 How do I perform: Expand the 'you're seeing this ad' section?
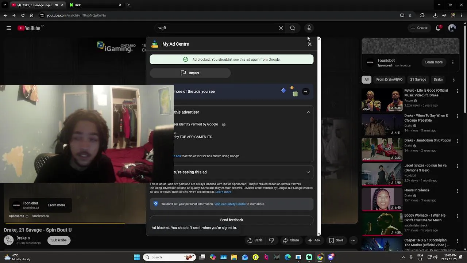pyautogui.click(x=308, y=172)
